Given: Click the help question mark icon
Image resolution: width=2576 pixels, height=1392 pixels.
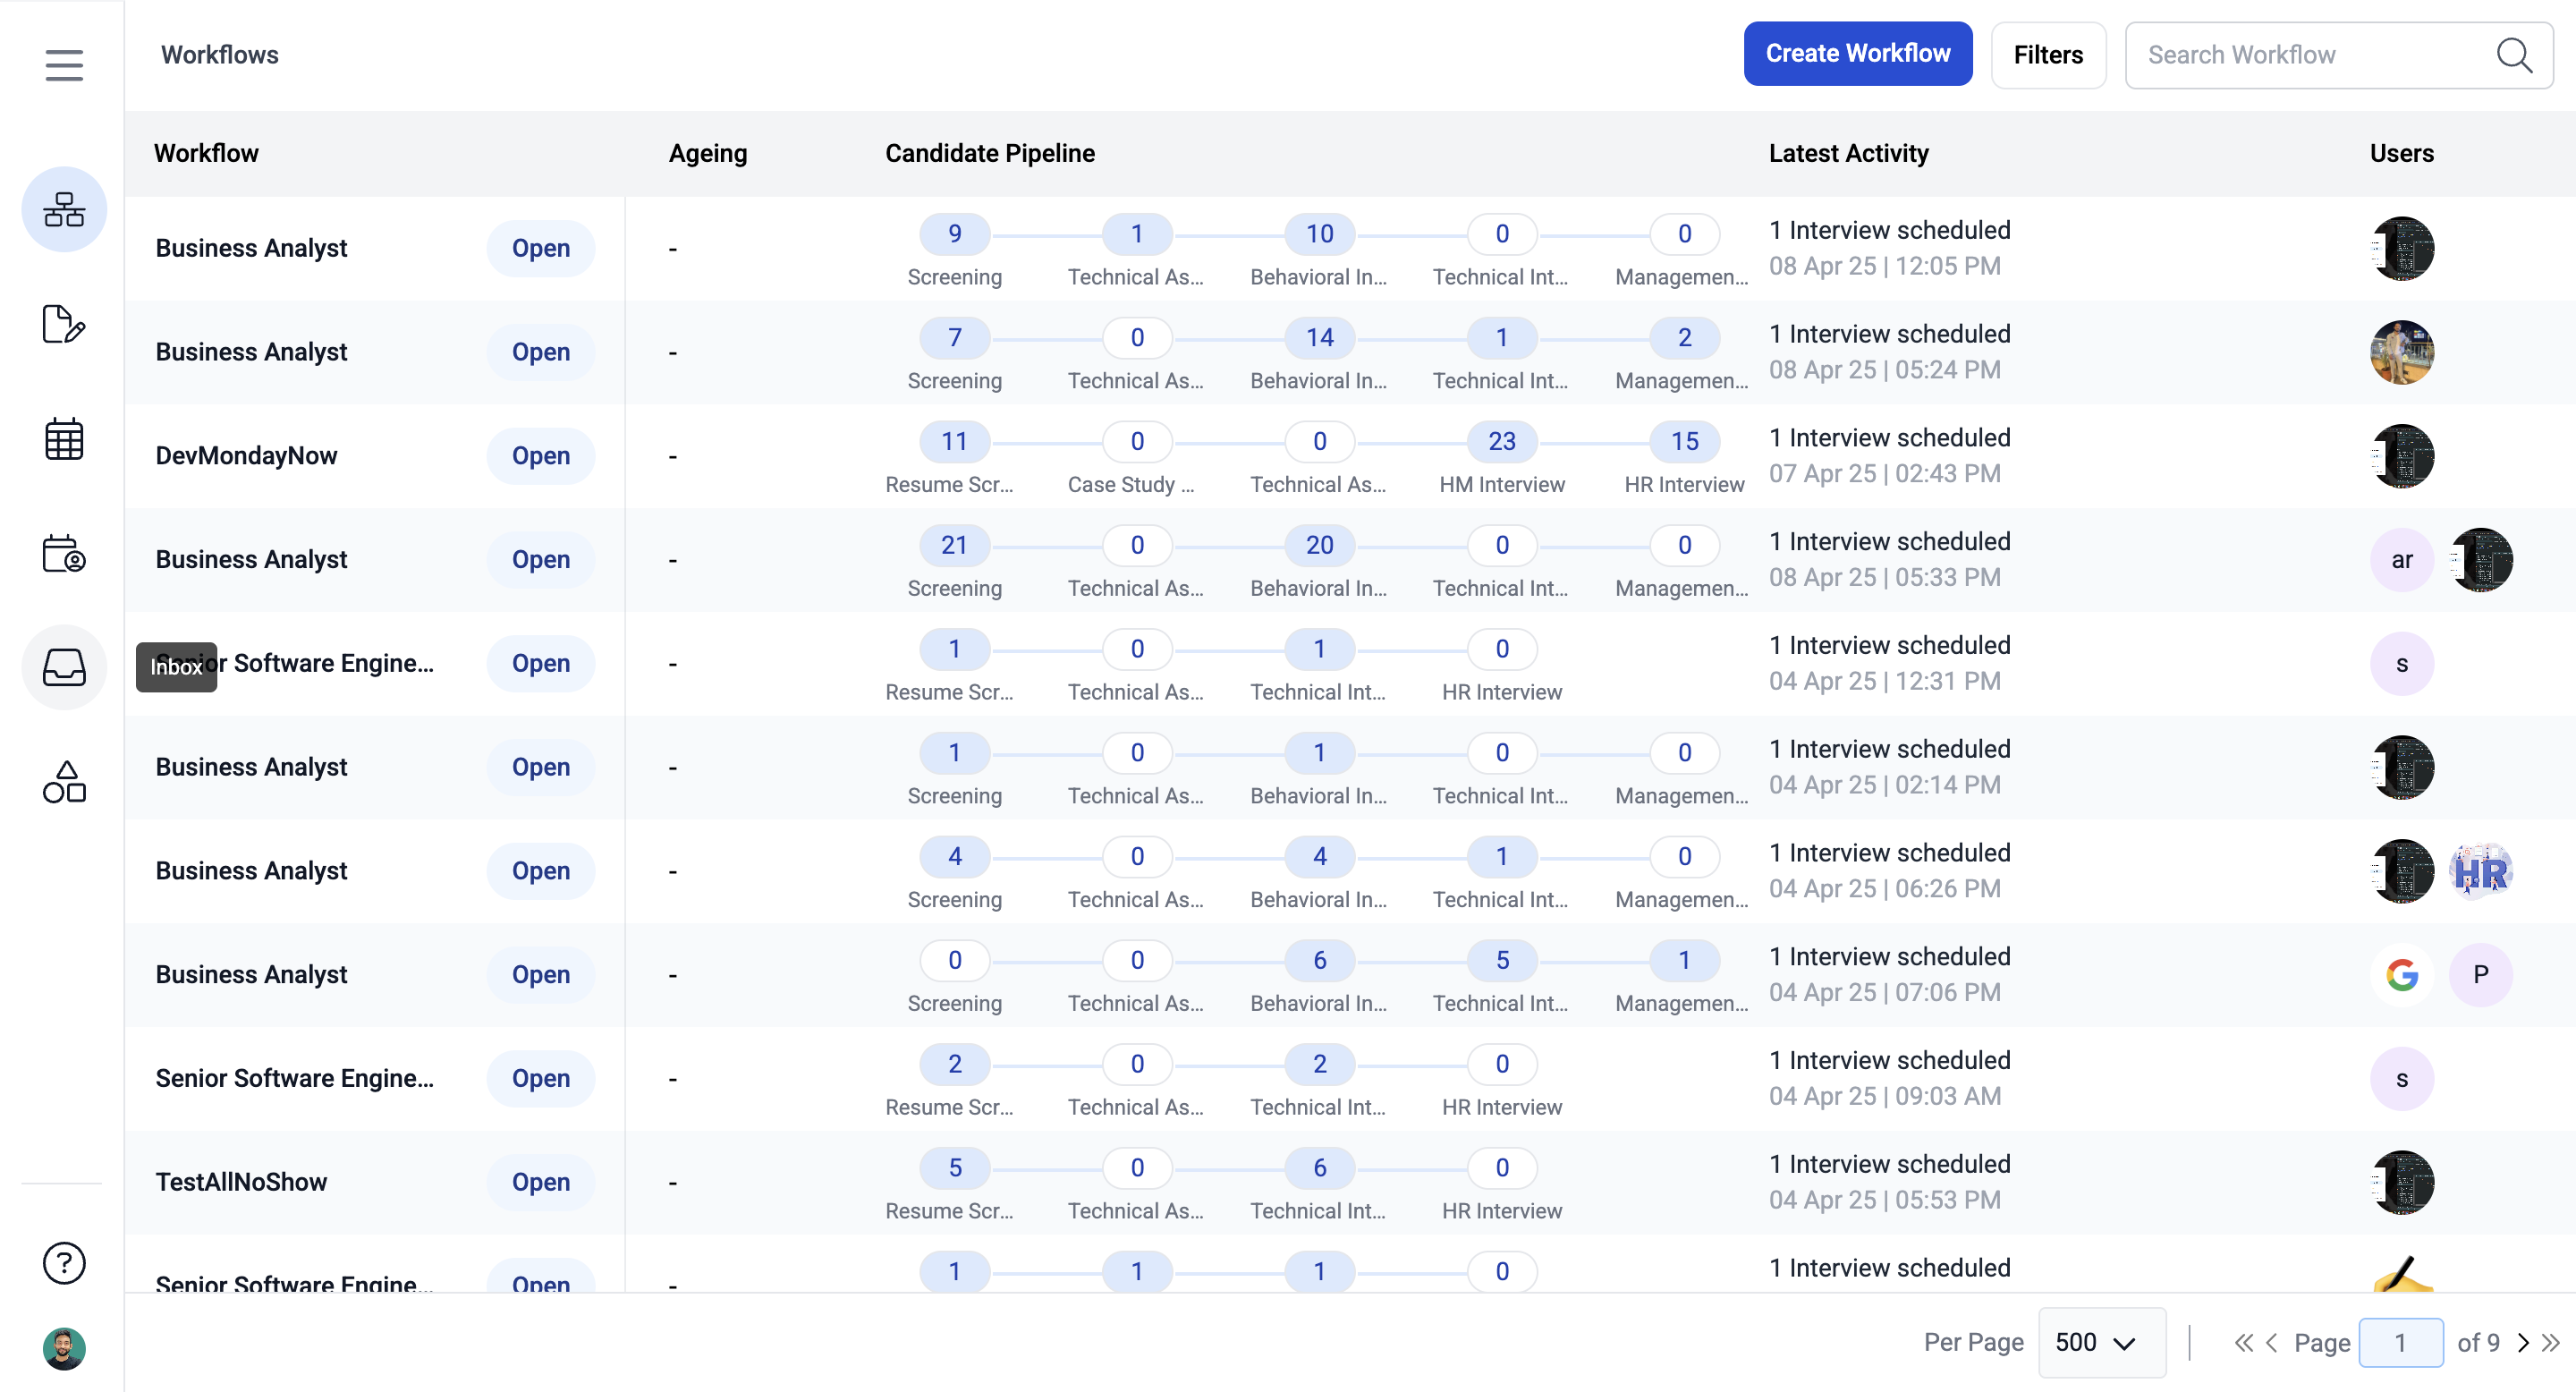Looking at the screenshot, I should (64, 1263).
